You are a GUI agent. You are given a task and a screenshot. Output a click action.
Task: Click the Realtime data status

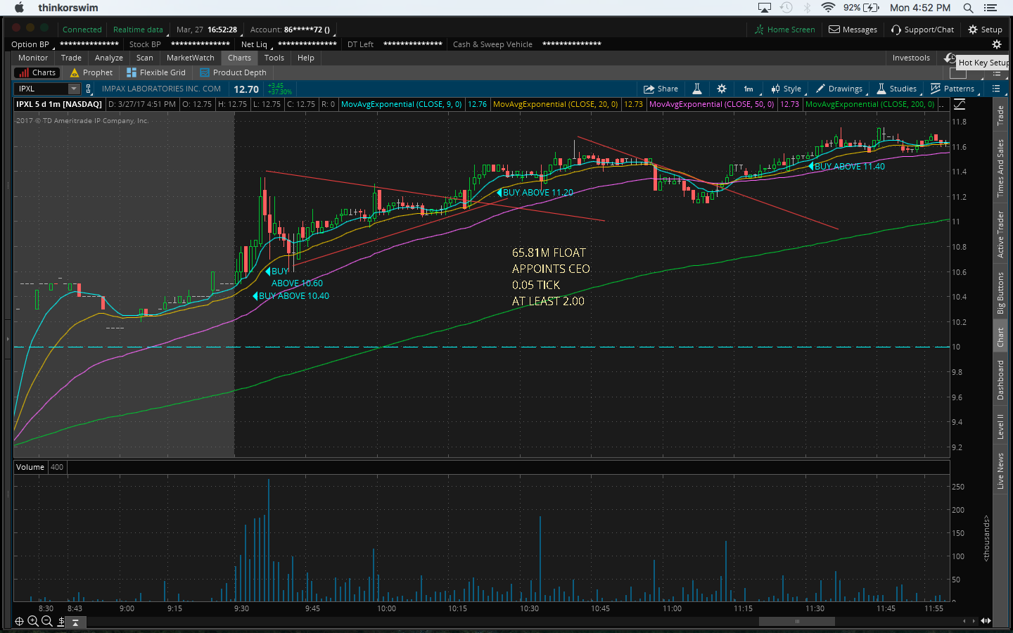click(x=138, y=30)
